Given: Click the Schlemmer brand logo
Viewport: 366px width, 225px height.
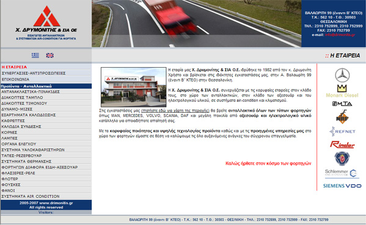Looking at the screenshot, I should (x=342, y=174).
